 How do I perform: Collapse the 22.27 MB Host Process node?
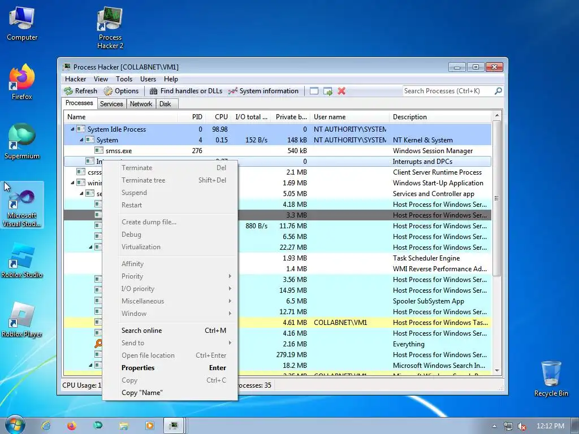pos(90,248)
